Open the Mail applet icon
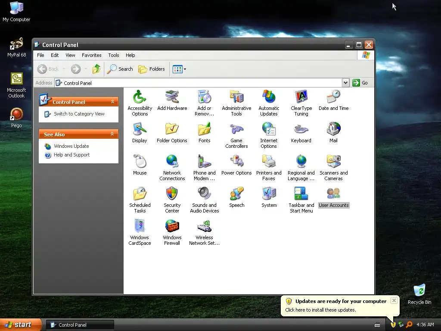Screen dimensions: 441x331 333,133
